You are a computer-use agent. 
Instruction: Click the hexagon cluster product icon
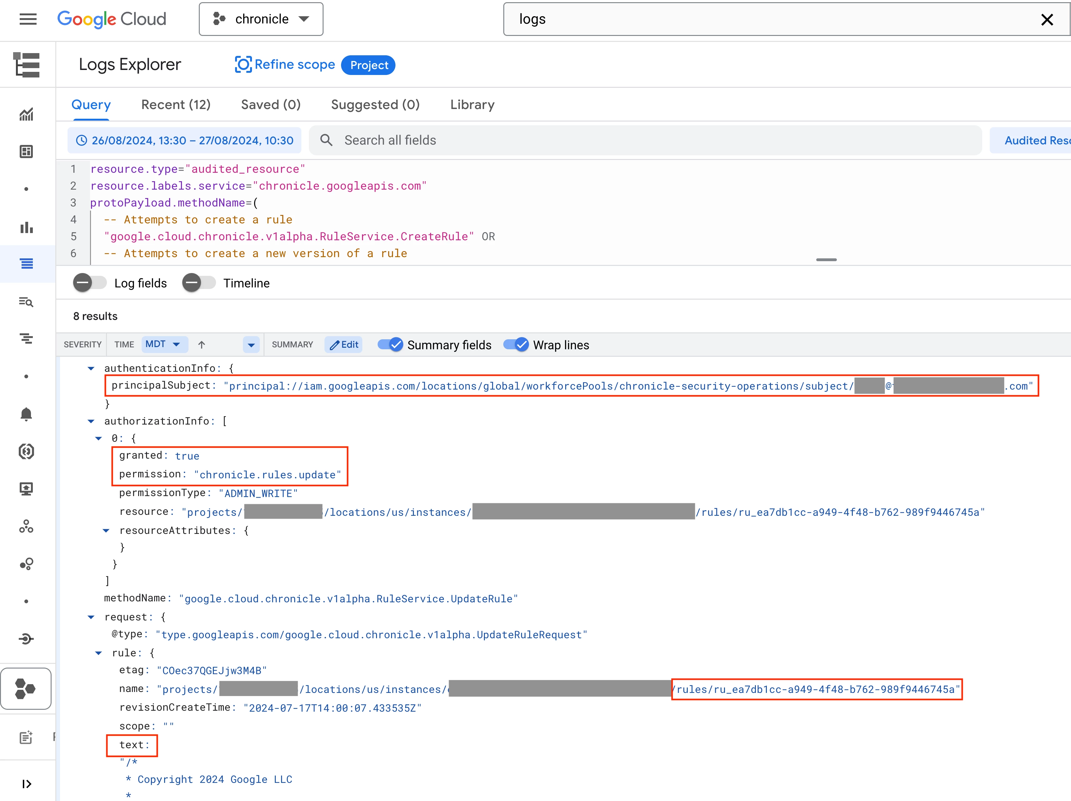tap(26, 689)
